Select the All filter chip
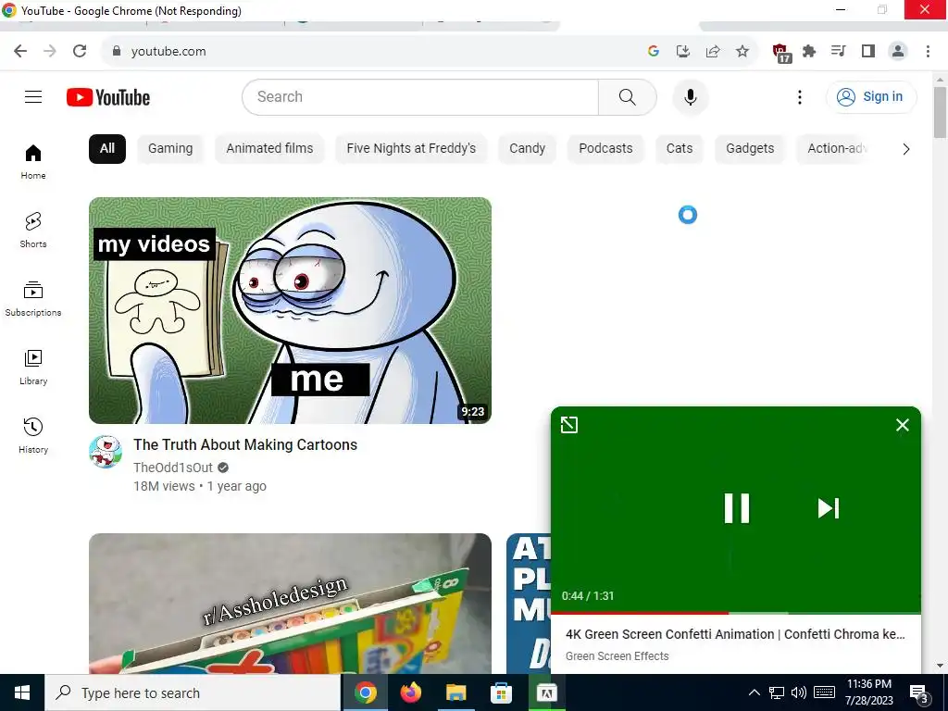948x711 pixels. 107,149
